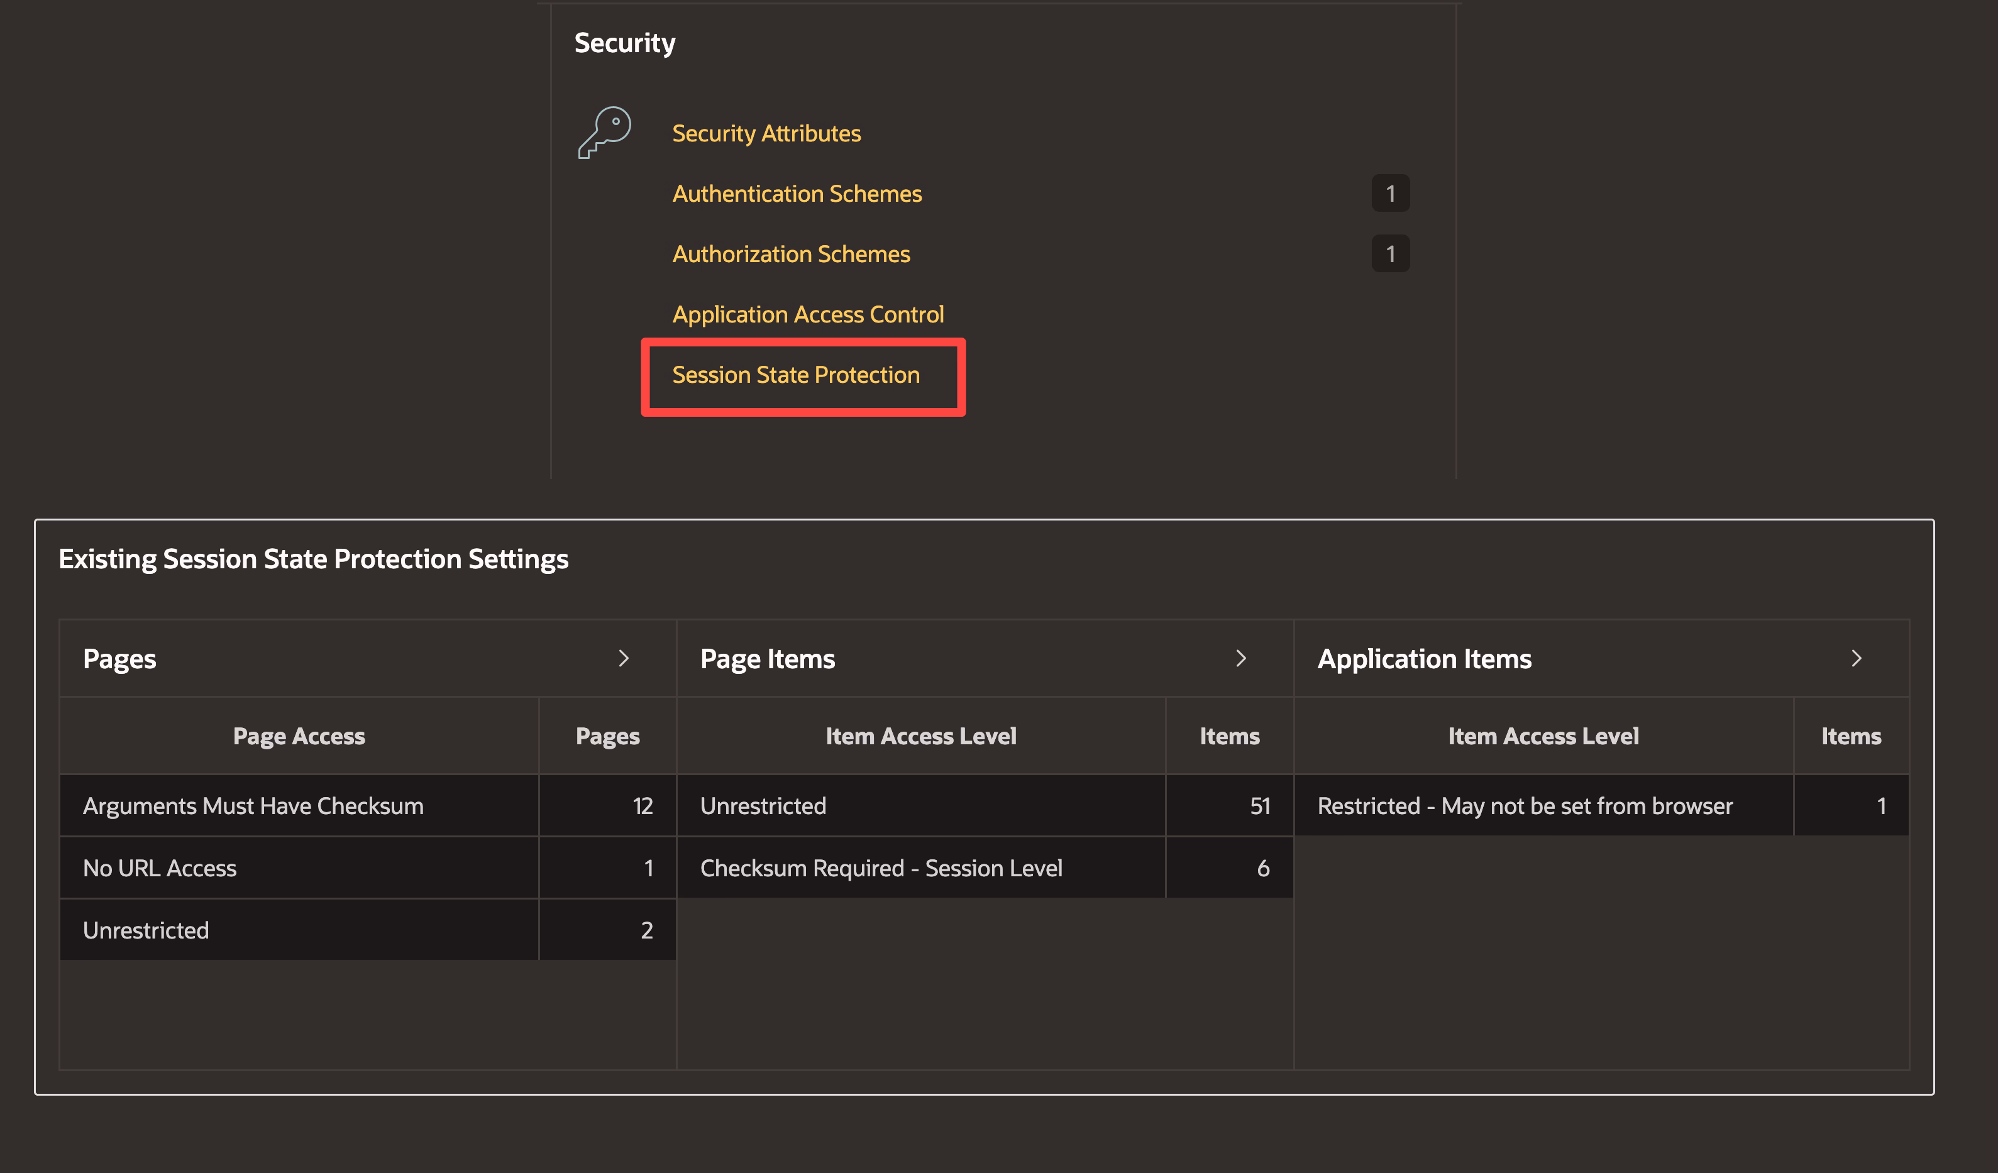This screenshot has height=1173, width=1998.
Task: Click the Authorization Schemes count badge
Action: click(x=1390, y=253)
